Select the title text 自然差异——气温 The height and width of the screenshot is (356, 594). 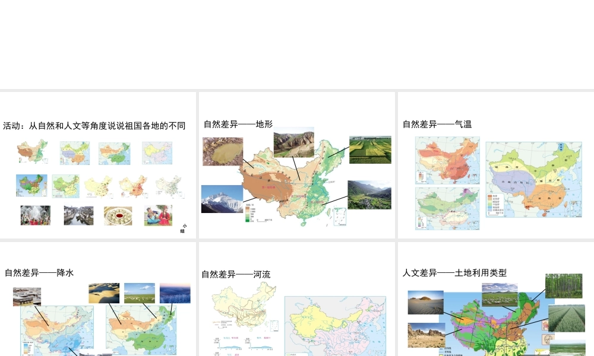pos(437,124)
